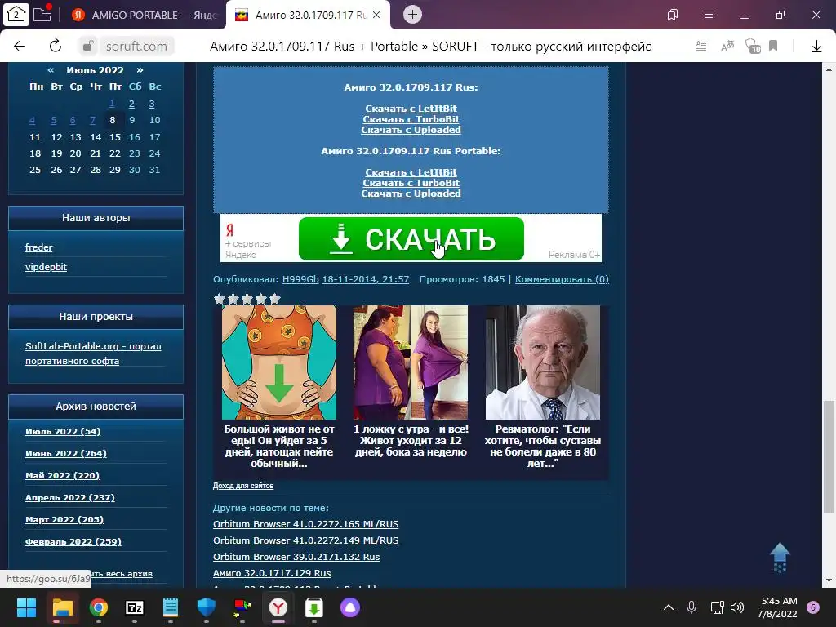836x627 pixels.
Task: Click Portable Скачать с TurboBit link
Action: pos(411,183)
